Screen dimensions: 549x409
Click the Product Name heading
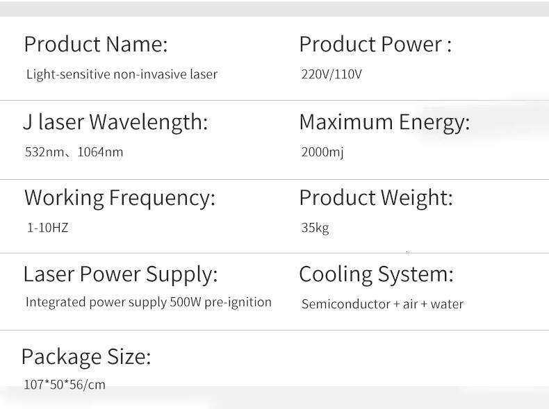pos(95,45)
